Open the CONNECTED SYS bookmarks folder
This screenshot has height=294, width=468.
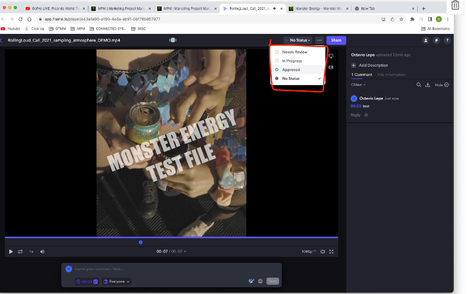108,28
